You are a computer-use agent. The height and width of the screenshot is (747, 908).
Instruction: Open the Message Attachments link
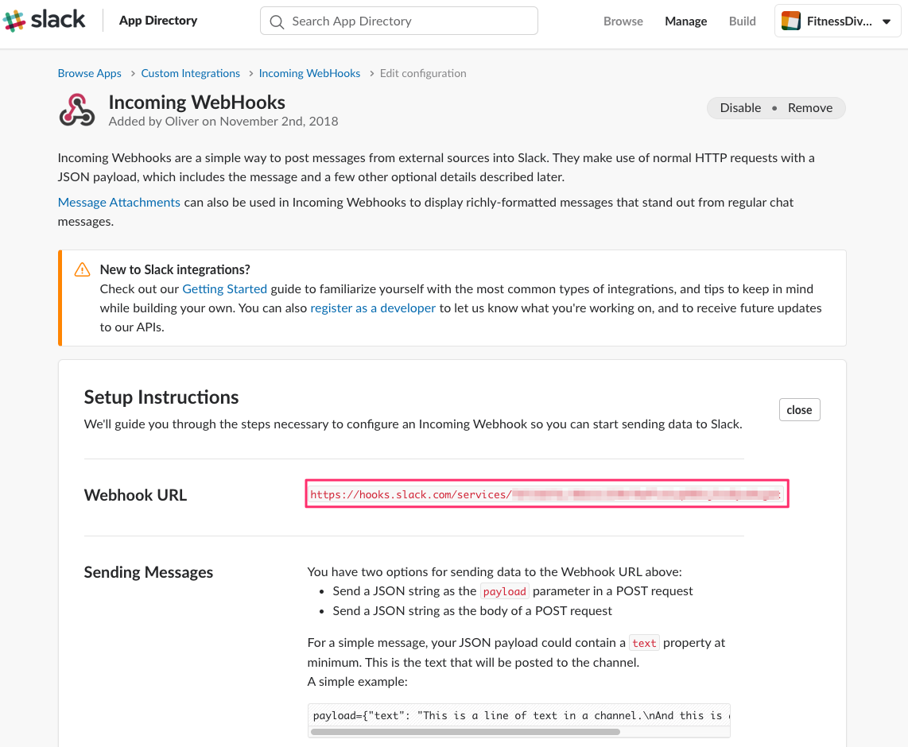click(x=118, y=203)
